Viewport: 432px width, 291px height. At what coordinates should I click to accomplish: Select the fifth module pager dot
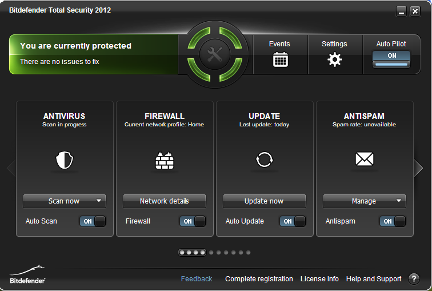pyautogui.click(x=211, y=253)
